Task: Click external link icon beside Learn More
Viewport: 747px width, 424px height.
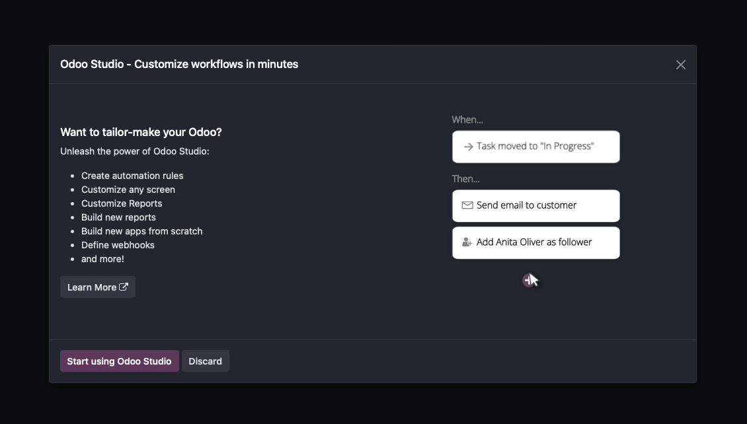Action: (x=124, y=287)
